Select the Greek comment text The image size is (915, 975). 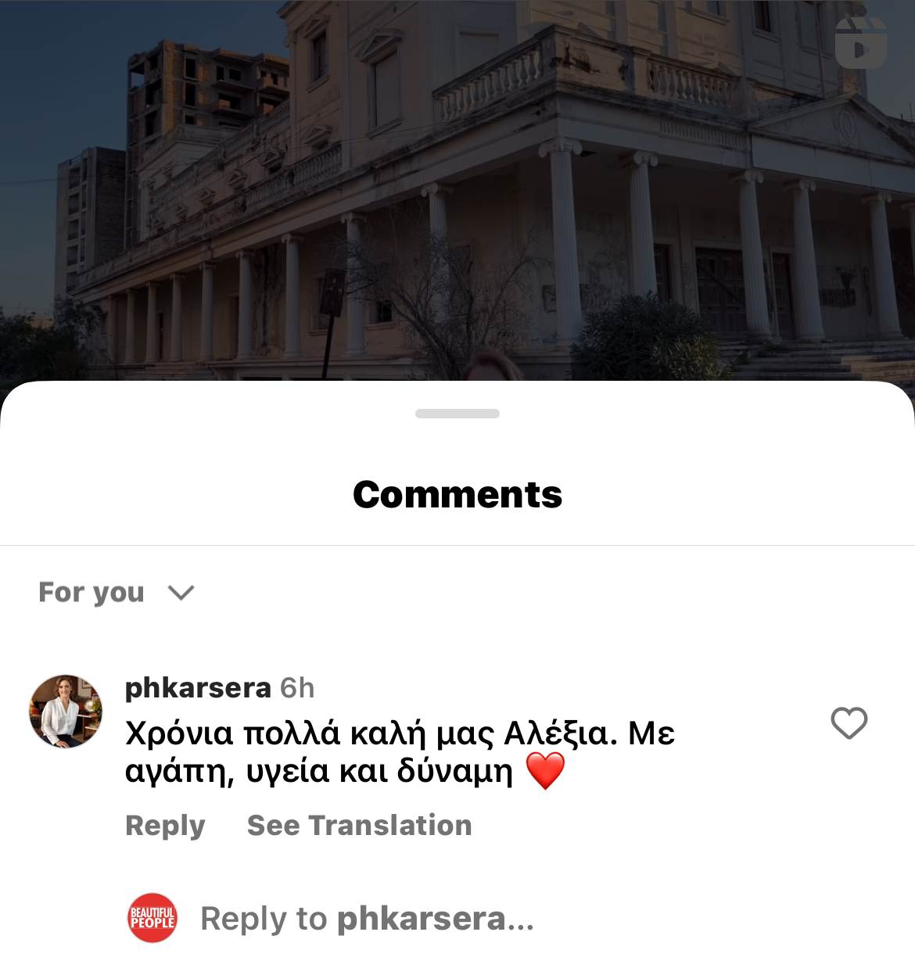[x=400, y=751]
